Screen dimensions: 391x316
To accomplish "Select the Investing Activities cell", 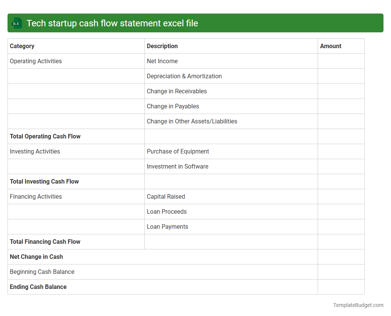I will [x=35, y=151].
